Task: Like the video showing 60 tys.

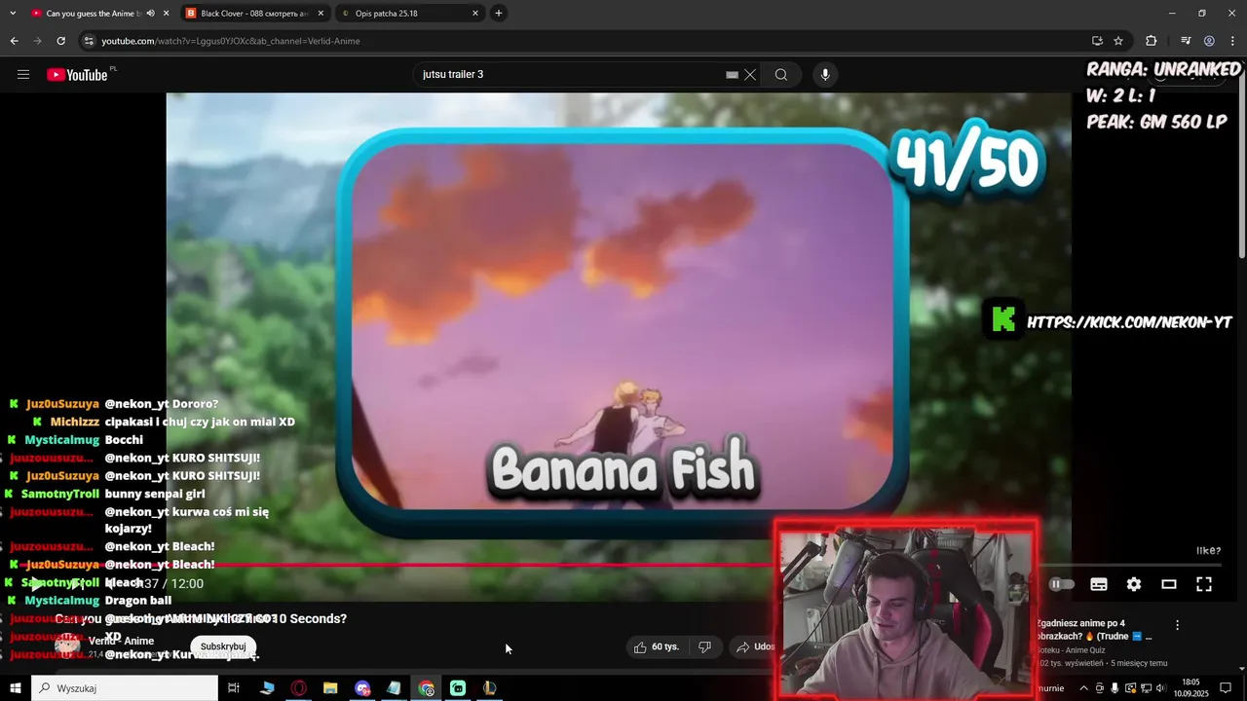Action: 656,646
